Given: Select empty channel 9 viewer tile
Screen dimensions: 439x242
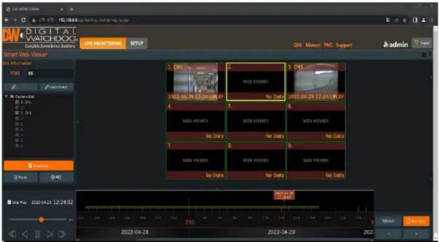Looking at the screenshot, I should 316,161.
